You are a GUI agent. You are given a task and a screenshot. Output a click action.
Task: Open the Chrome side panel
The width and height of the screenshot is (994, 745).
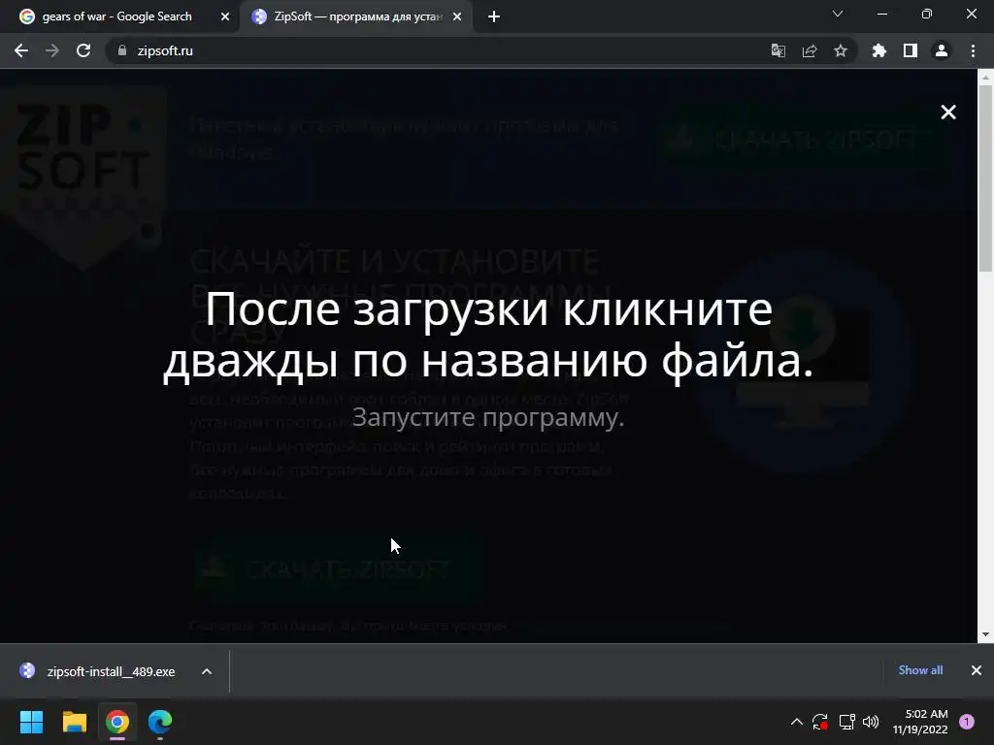pyautogui.click(x=911, y=50)
